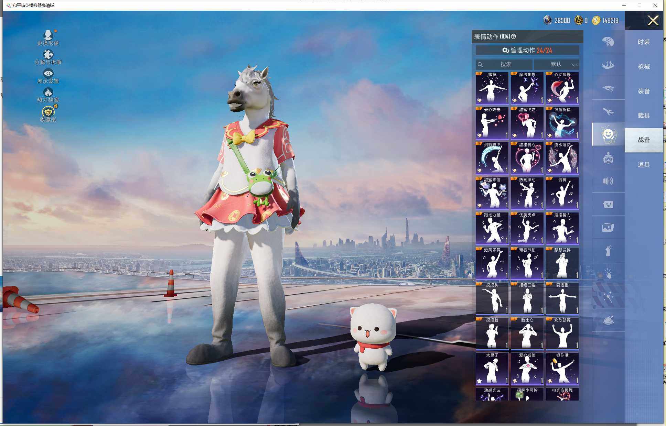Click 管理动作 24/24 button
This screenshot has width=666, height=426.
coord(527,50)
